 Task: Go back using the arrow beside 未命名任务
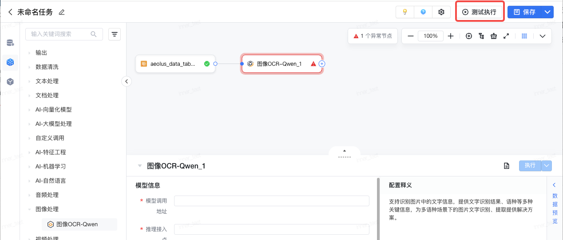click(x=10, y=12)
